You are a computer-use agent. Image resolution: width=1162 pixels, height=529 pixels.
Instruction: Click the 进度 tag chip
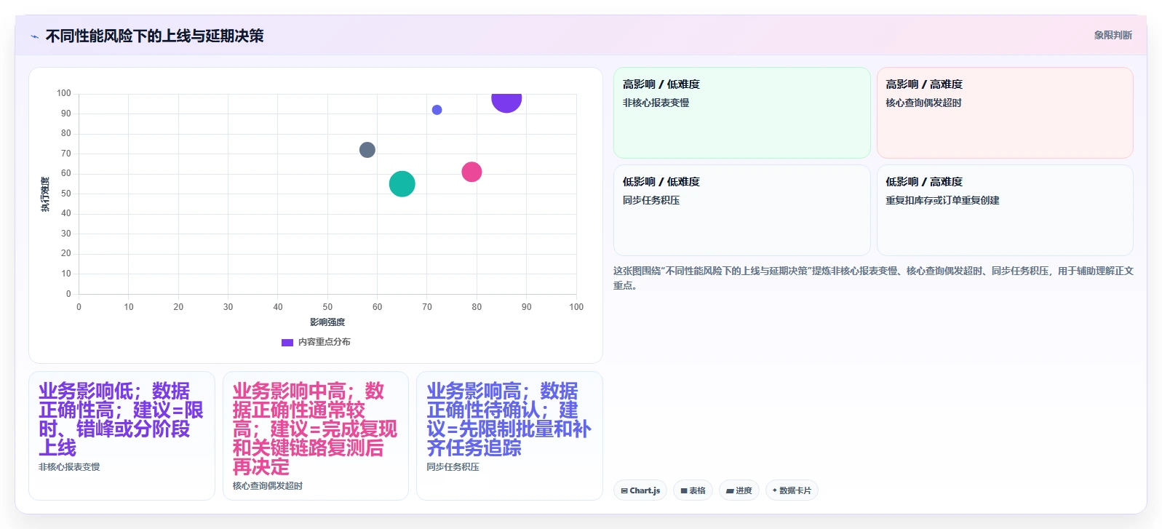coord(739,490)
